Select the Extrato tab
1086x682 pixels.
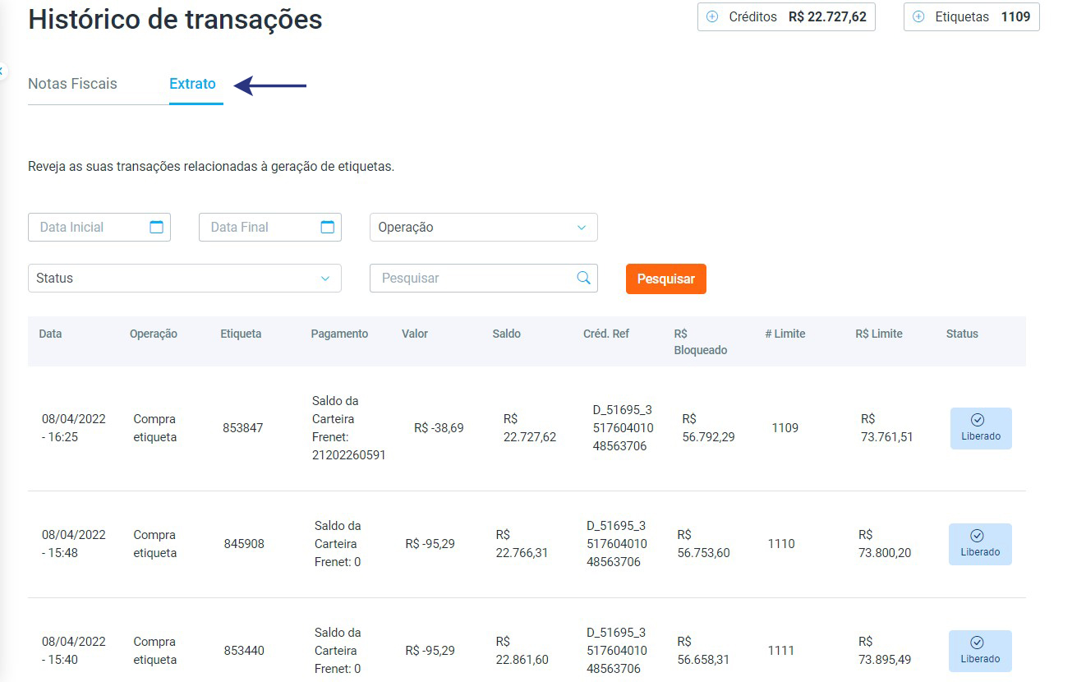pos(192,84)
